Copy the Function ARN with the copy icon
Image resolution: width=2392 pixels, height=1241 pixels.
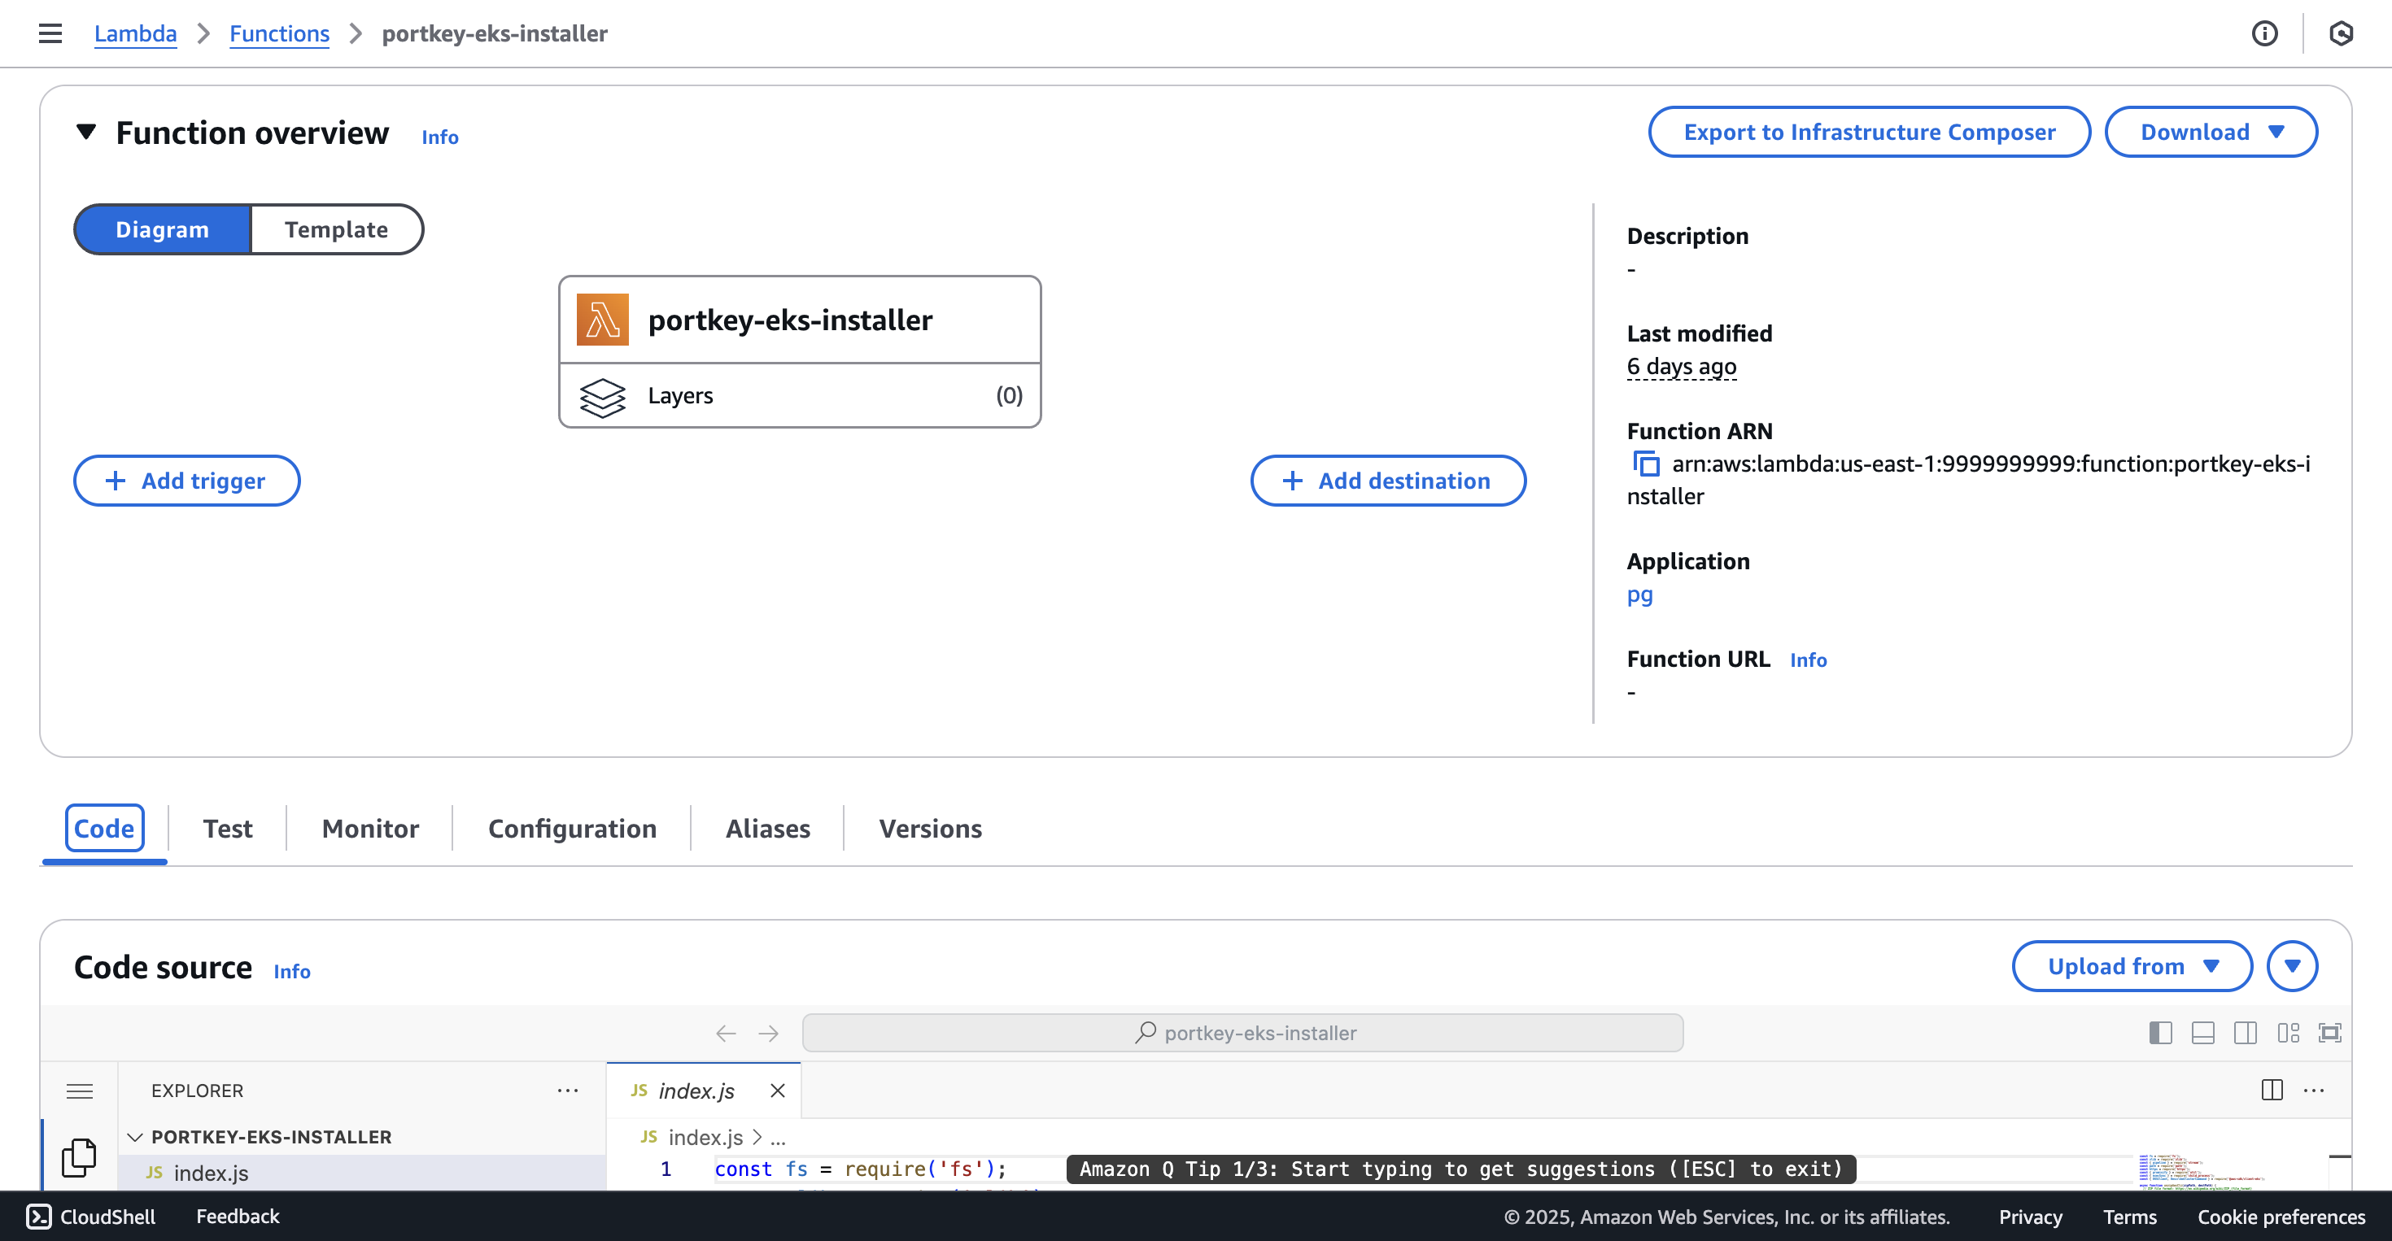(1645, 464)
